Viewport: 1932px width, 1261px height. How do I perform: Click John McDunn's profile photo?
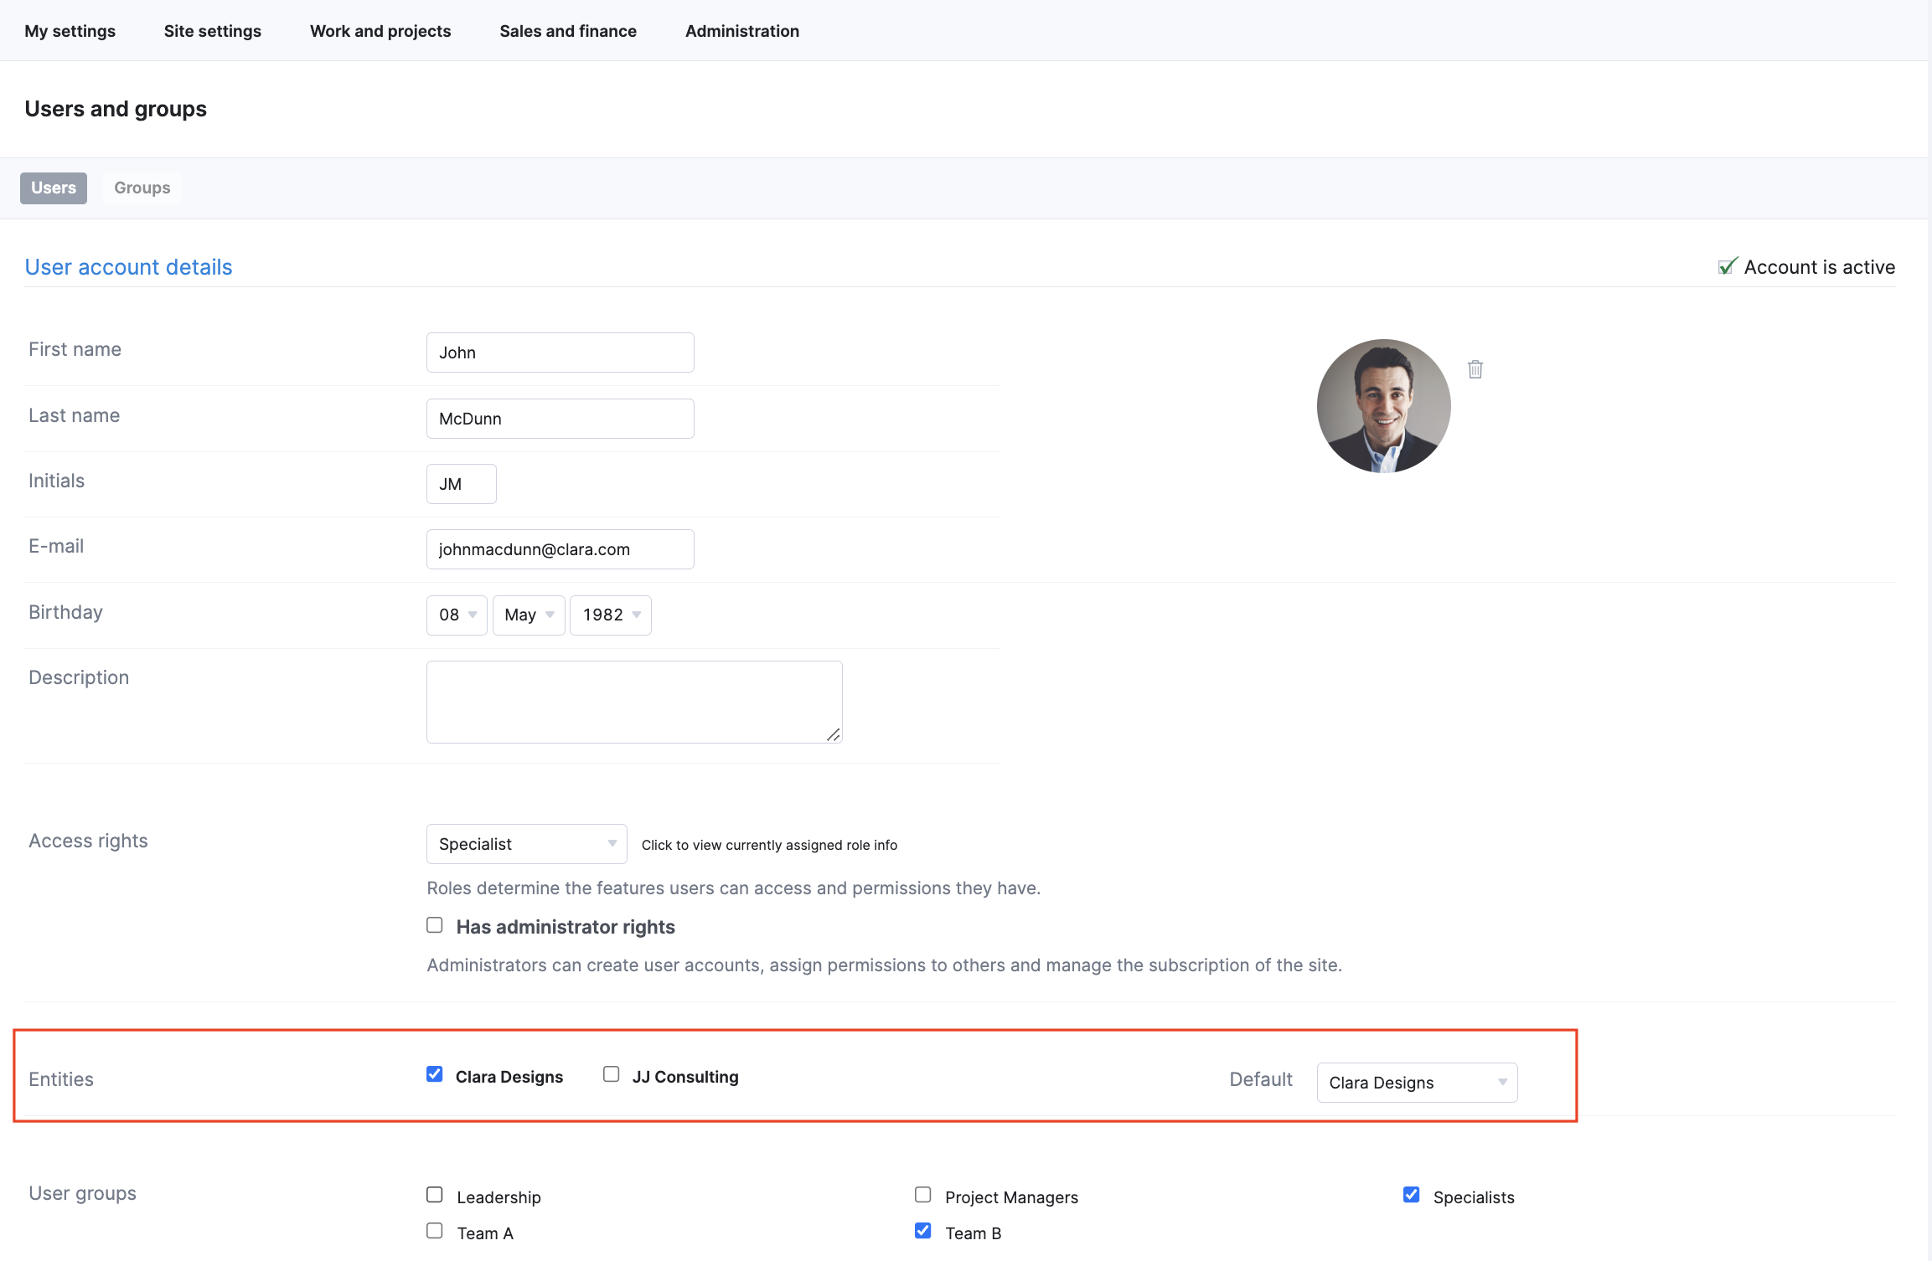1383,406
